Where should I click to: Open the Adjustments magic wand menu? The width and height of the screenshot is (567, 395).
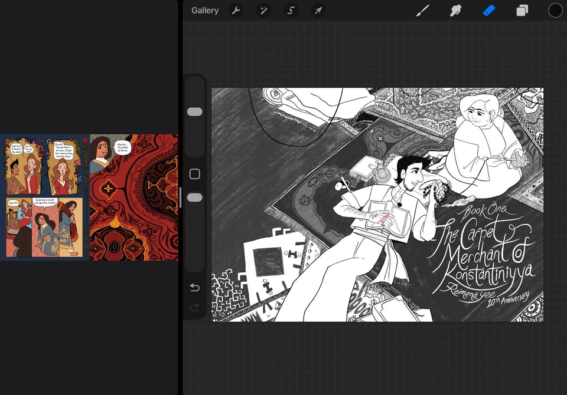tap(263, 11)
